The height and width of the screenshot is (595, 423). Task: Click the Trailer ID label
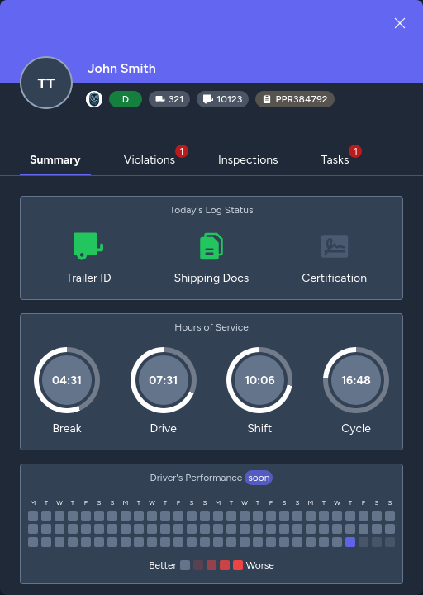click(x=88, y=278)
